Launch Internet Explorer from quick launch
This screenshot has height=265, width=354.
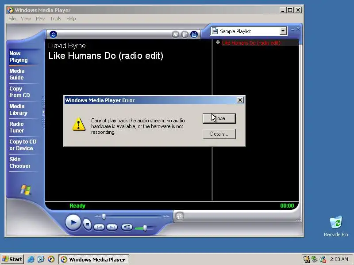click(31, 259)
